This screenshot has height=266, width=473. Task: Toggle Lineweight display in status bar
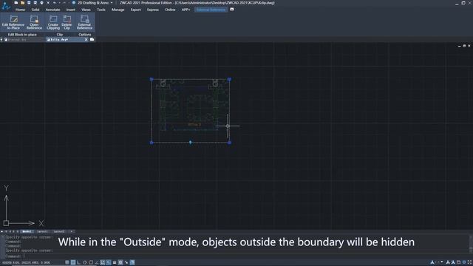(x=115, y=262)
